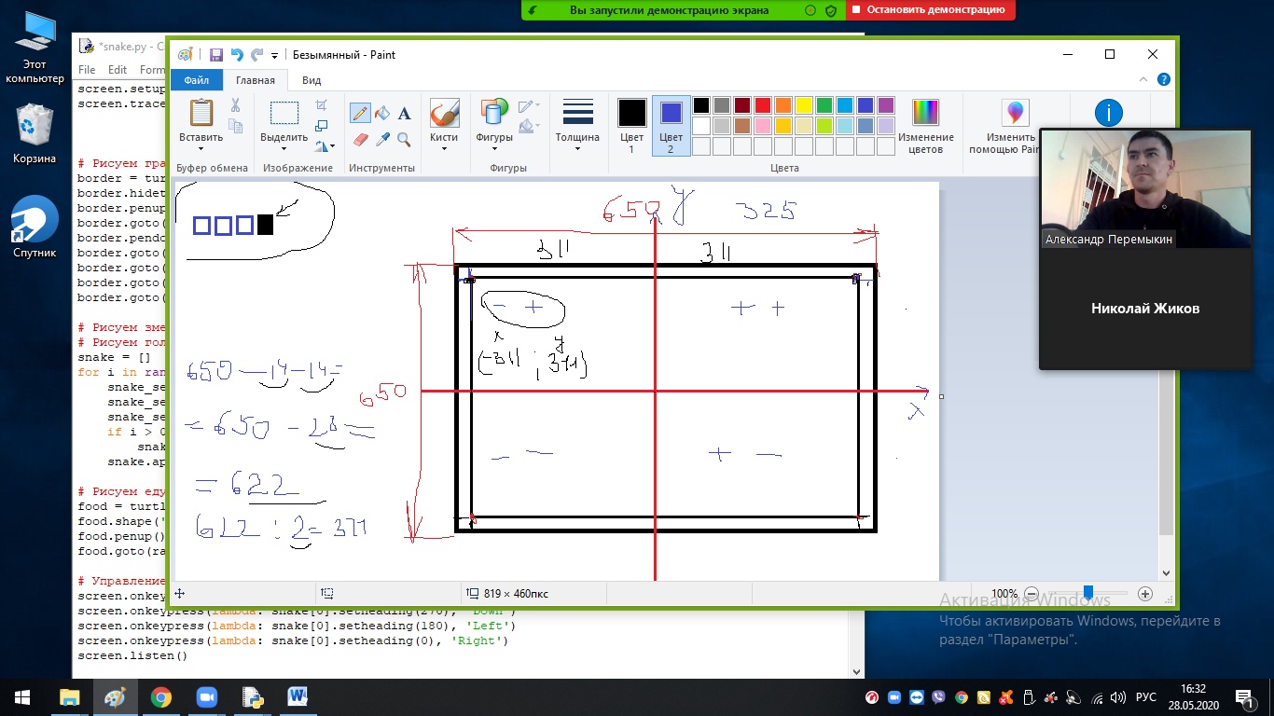The image size is (1274, 716).
Task: Select the Magnifier tool
Action: pos(404,139)
